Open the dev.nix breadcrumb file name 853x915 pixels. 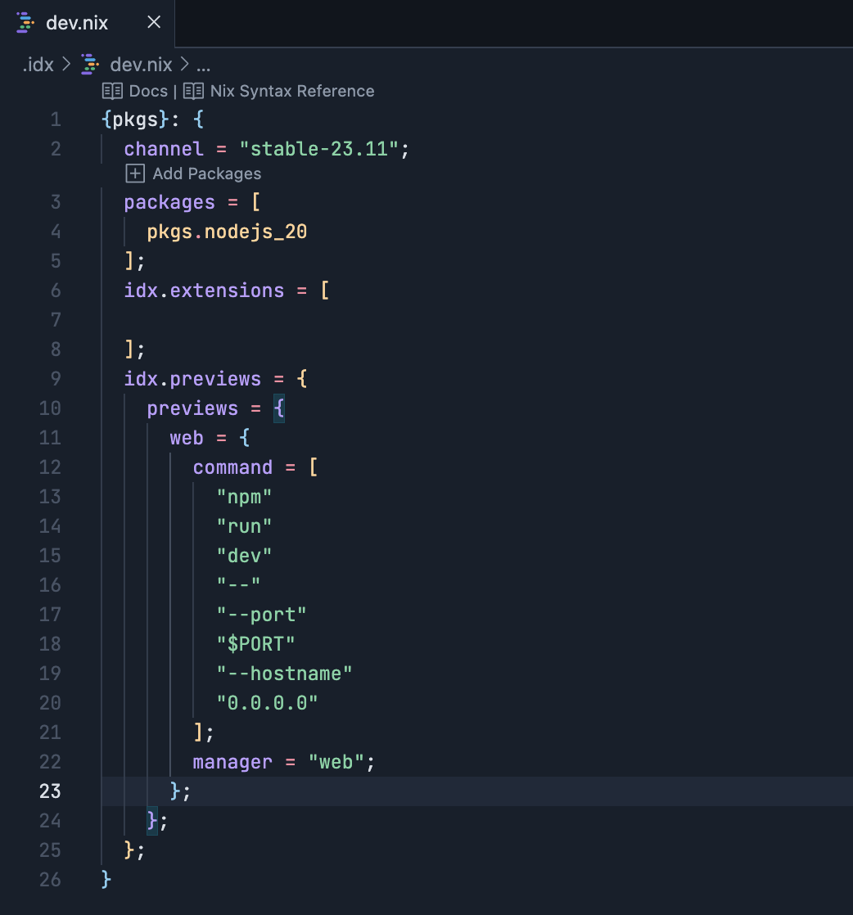[141, 65]
